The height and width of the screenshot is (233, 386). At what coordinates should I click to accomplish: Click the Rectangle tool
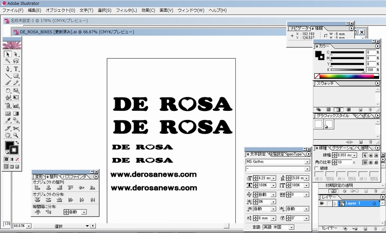[x=16, y=76]
